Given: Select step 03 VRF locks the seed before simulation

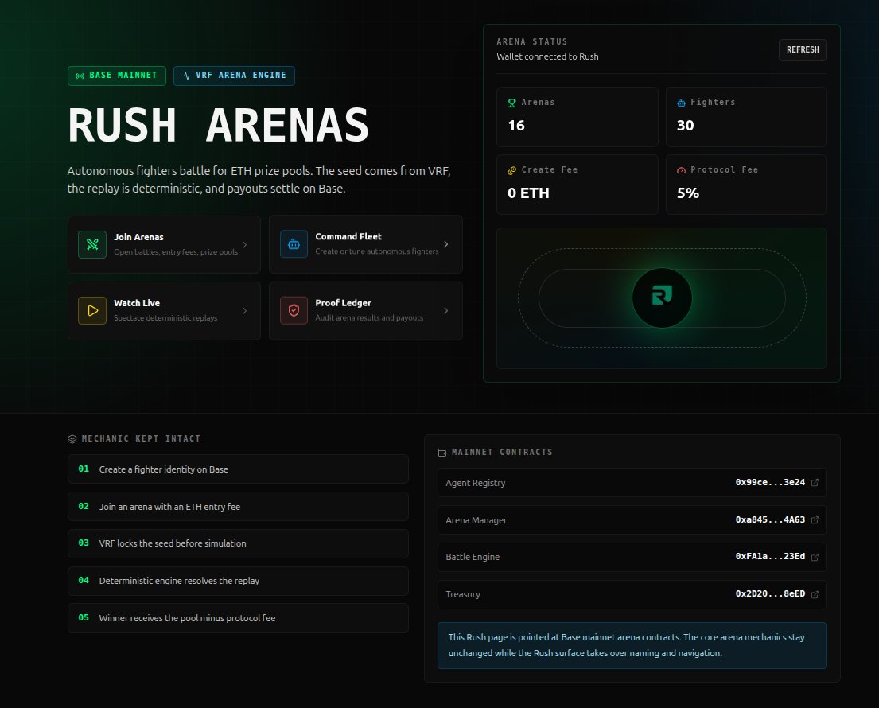Looking at the screenshot, I should [239, 543].
